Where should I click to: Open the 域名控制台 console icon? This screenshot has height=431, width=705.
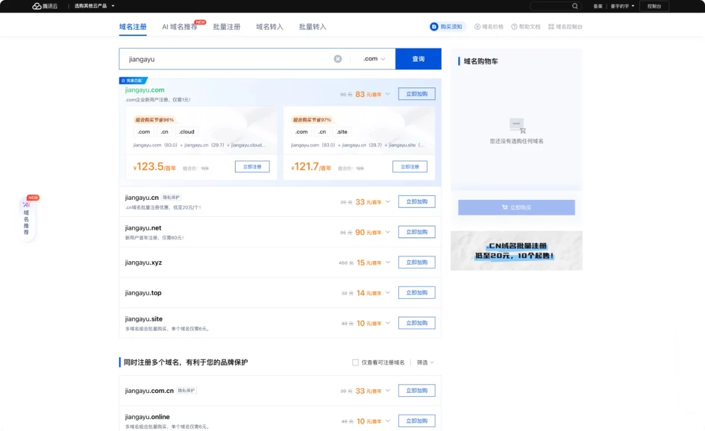pyautogui.click(x=552, y=26)
